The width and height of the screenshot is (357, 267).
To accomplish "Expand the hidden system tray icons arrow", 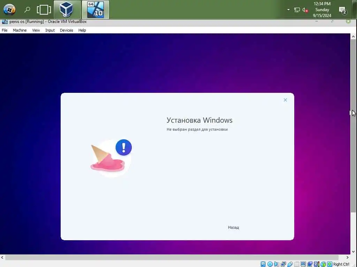I will click(288, 10).
